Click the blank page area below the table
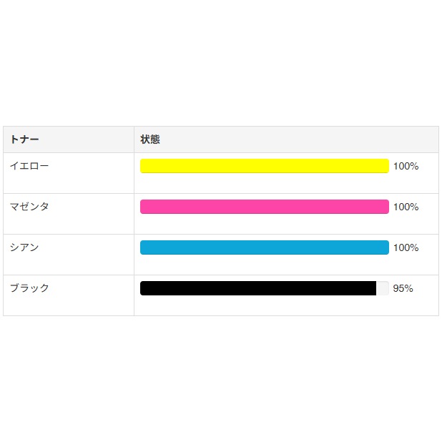The height and width of the screenshot is (442, 442). (x=221, y=379)
